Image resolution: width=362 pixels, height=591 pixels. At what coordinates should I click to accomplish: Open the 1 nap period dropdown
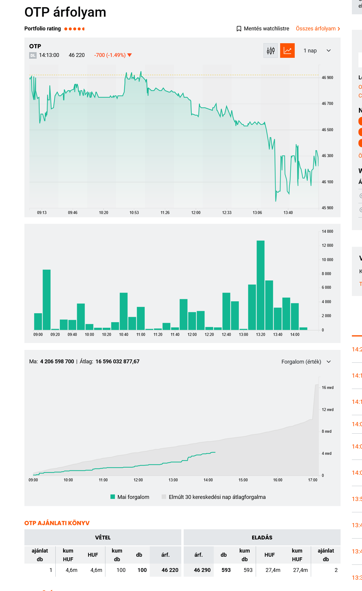pyautogui.click(x=317, y=51)
